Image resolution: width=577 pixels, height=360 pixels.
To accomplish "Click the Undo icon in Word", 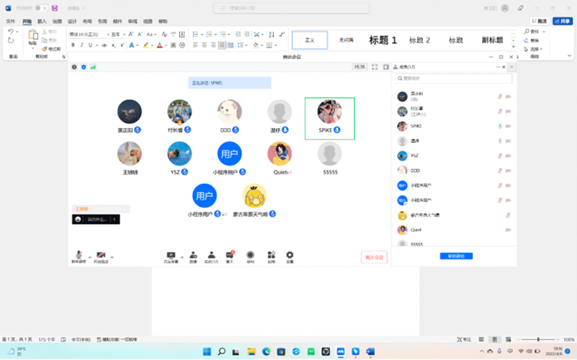I will [x=11, y=32].
